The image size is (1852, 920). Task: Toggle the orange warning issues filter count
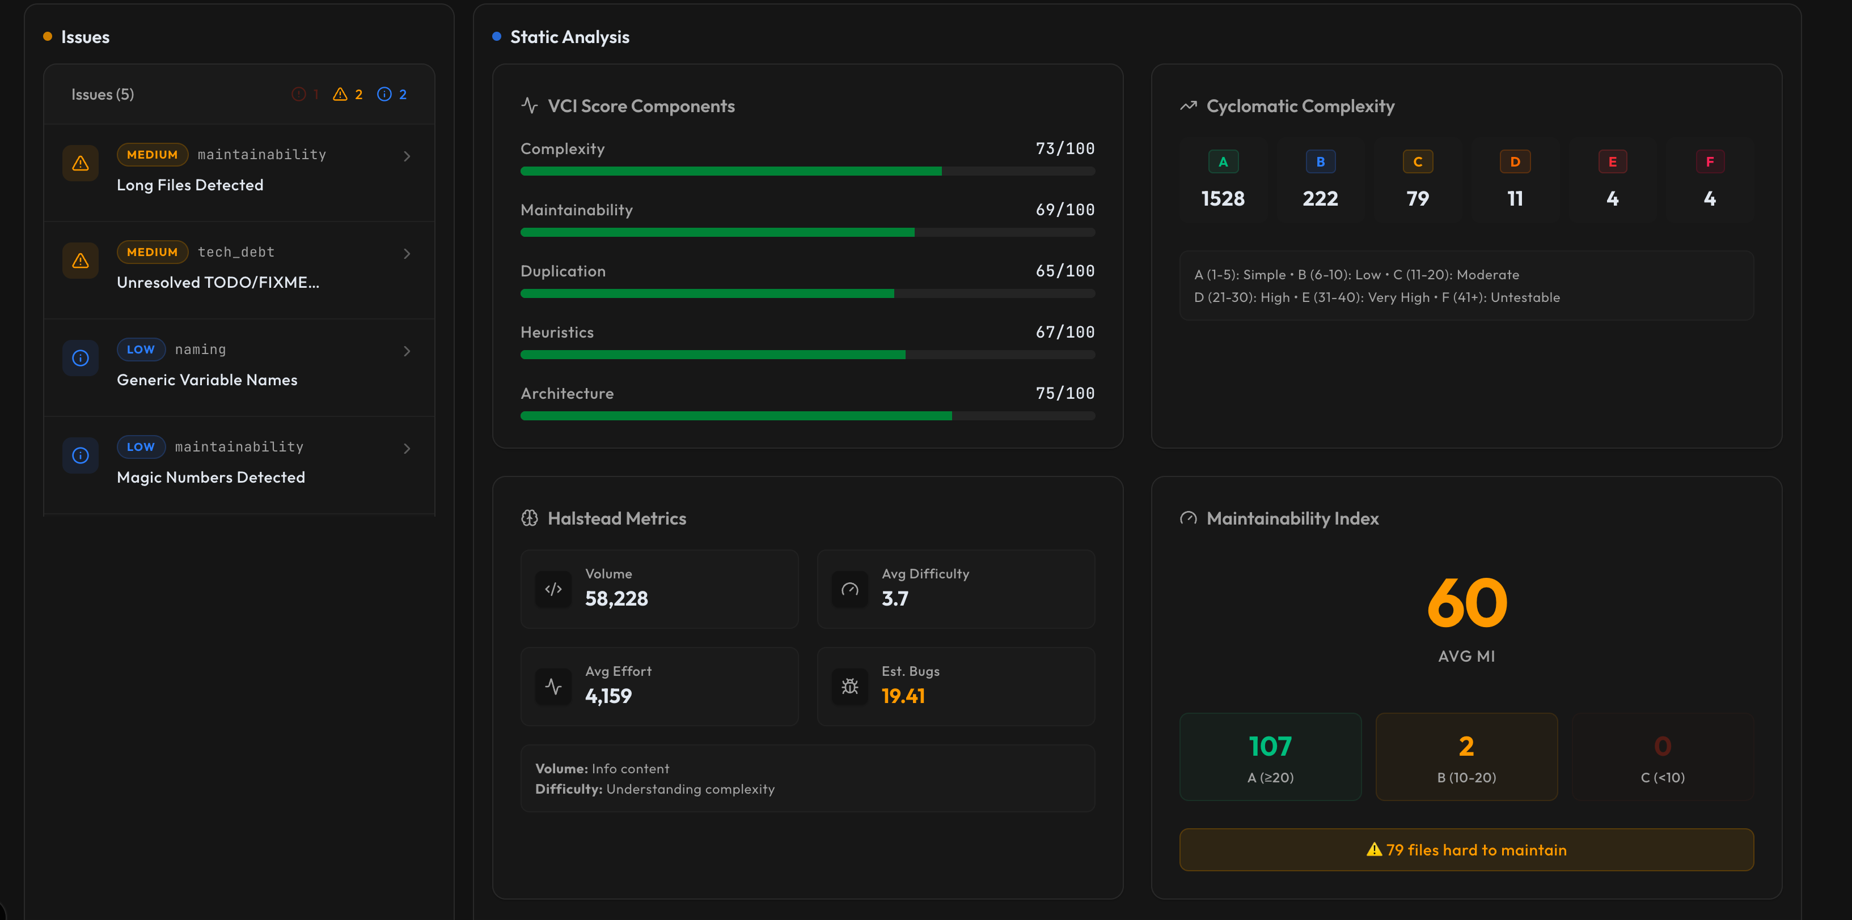[x=348, y=94]
